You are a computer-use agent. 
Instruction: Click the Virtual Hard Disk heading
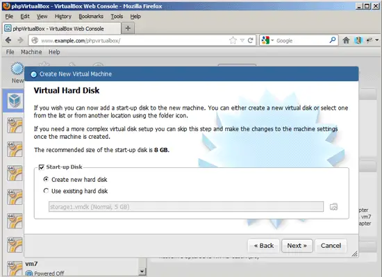tap(67, 90)
